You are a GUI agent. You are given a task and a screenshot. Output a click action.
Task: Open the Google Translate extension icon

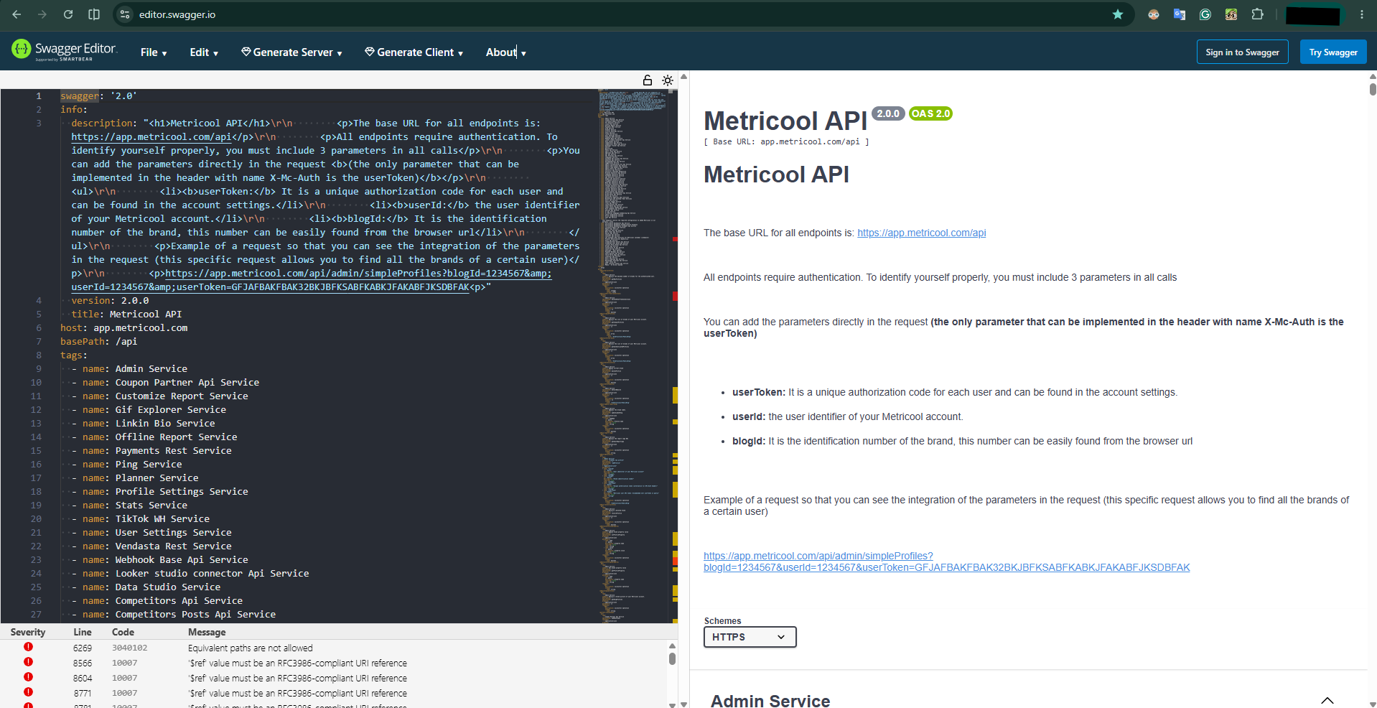coord(1180,14)
